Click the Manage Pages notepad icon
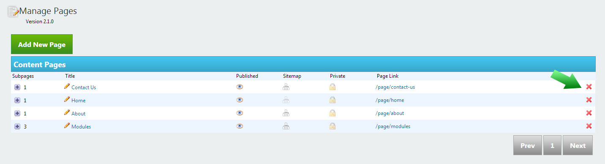Image resolution: width=605 pixels, height=164 pixels. [14, 11]
